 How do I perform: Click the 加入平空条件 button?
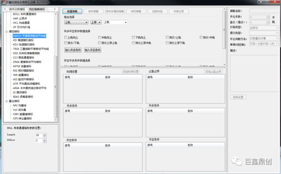point(93,50)
